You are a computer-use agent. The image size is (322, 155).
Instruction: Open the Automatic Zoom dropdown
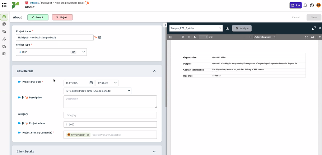click(x=265, y=37)
